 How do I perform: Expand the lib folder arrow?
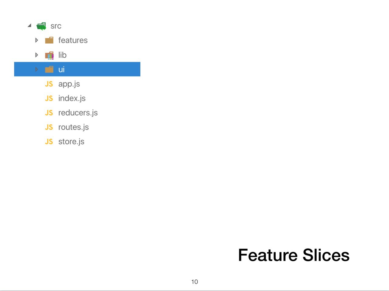(36, 55)
